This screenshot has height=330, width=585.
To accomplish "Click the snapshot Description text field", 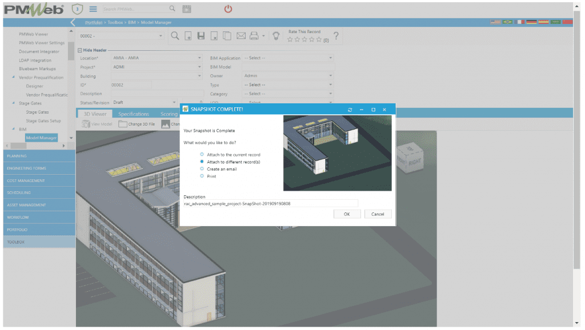I will [270, 204].
